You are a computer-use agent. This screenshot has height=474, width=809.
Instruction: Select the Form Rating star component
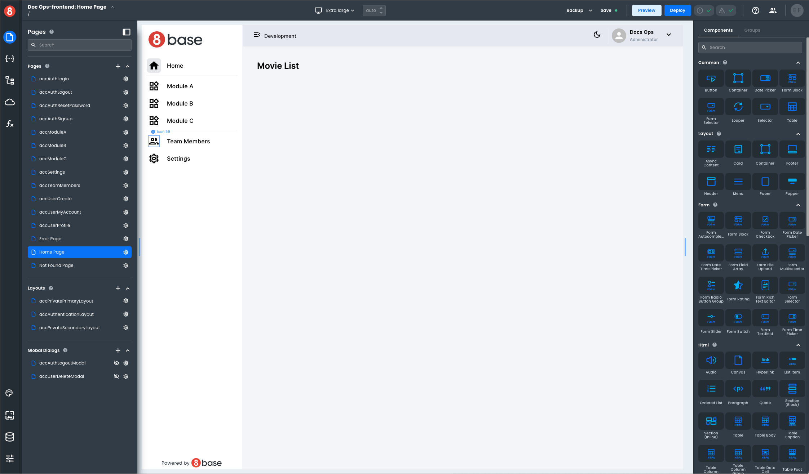[738, 286]
